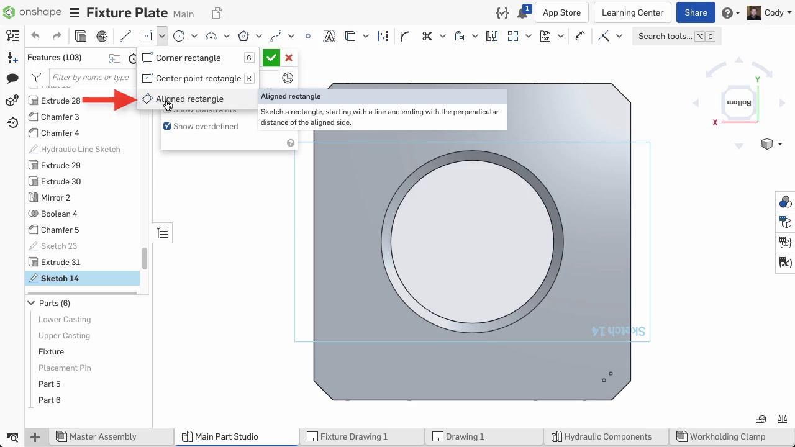This screenshot has height=447, width=795.
Task: Expand spline tool dropdown arrow
Action: pyautogui.click(x=291, y=36)
